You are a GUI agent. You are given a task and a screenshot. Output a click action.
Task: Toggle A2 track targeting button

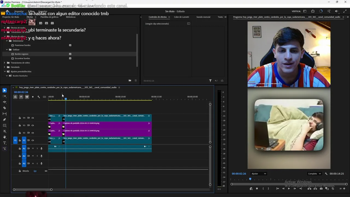tap(24, 156)
